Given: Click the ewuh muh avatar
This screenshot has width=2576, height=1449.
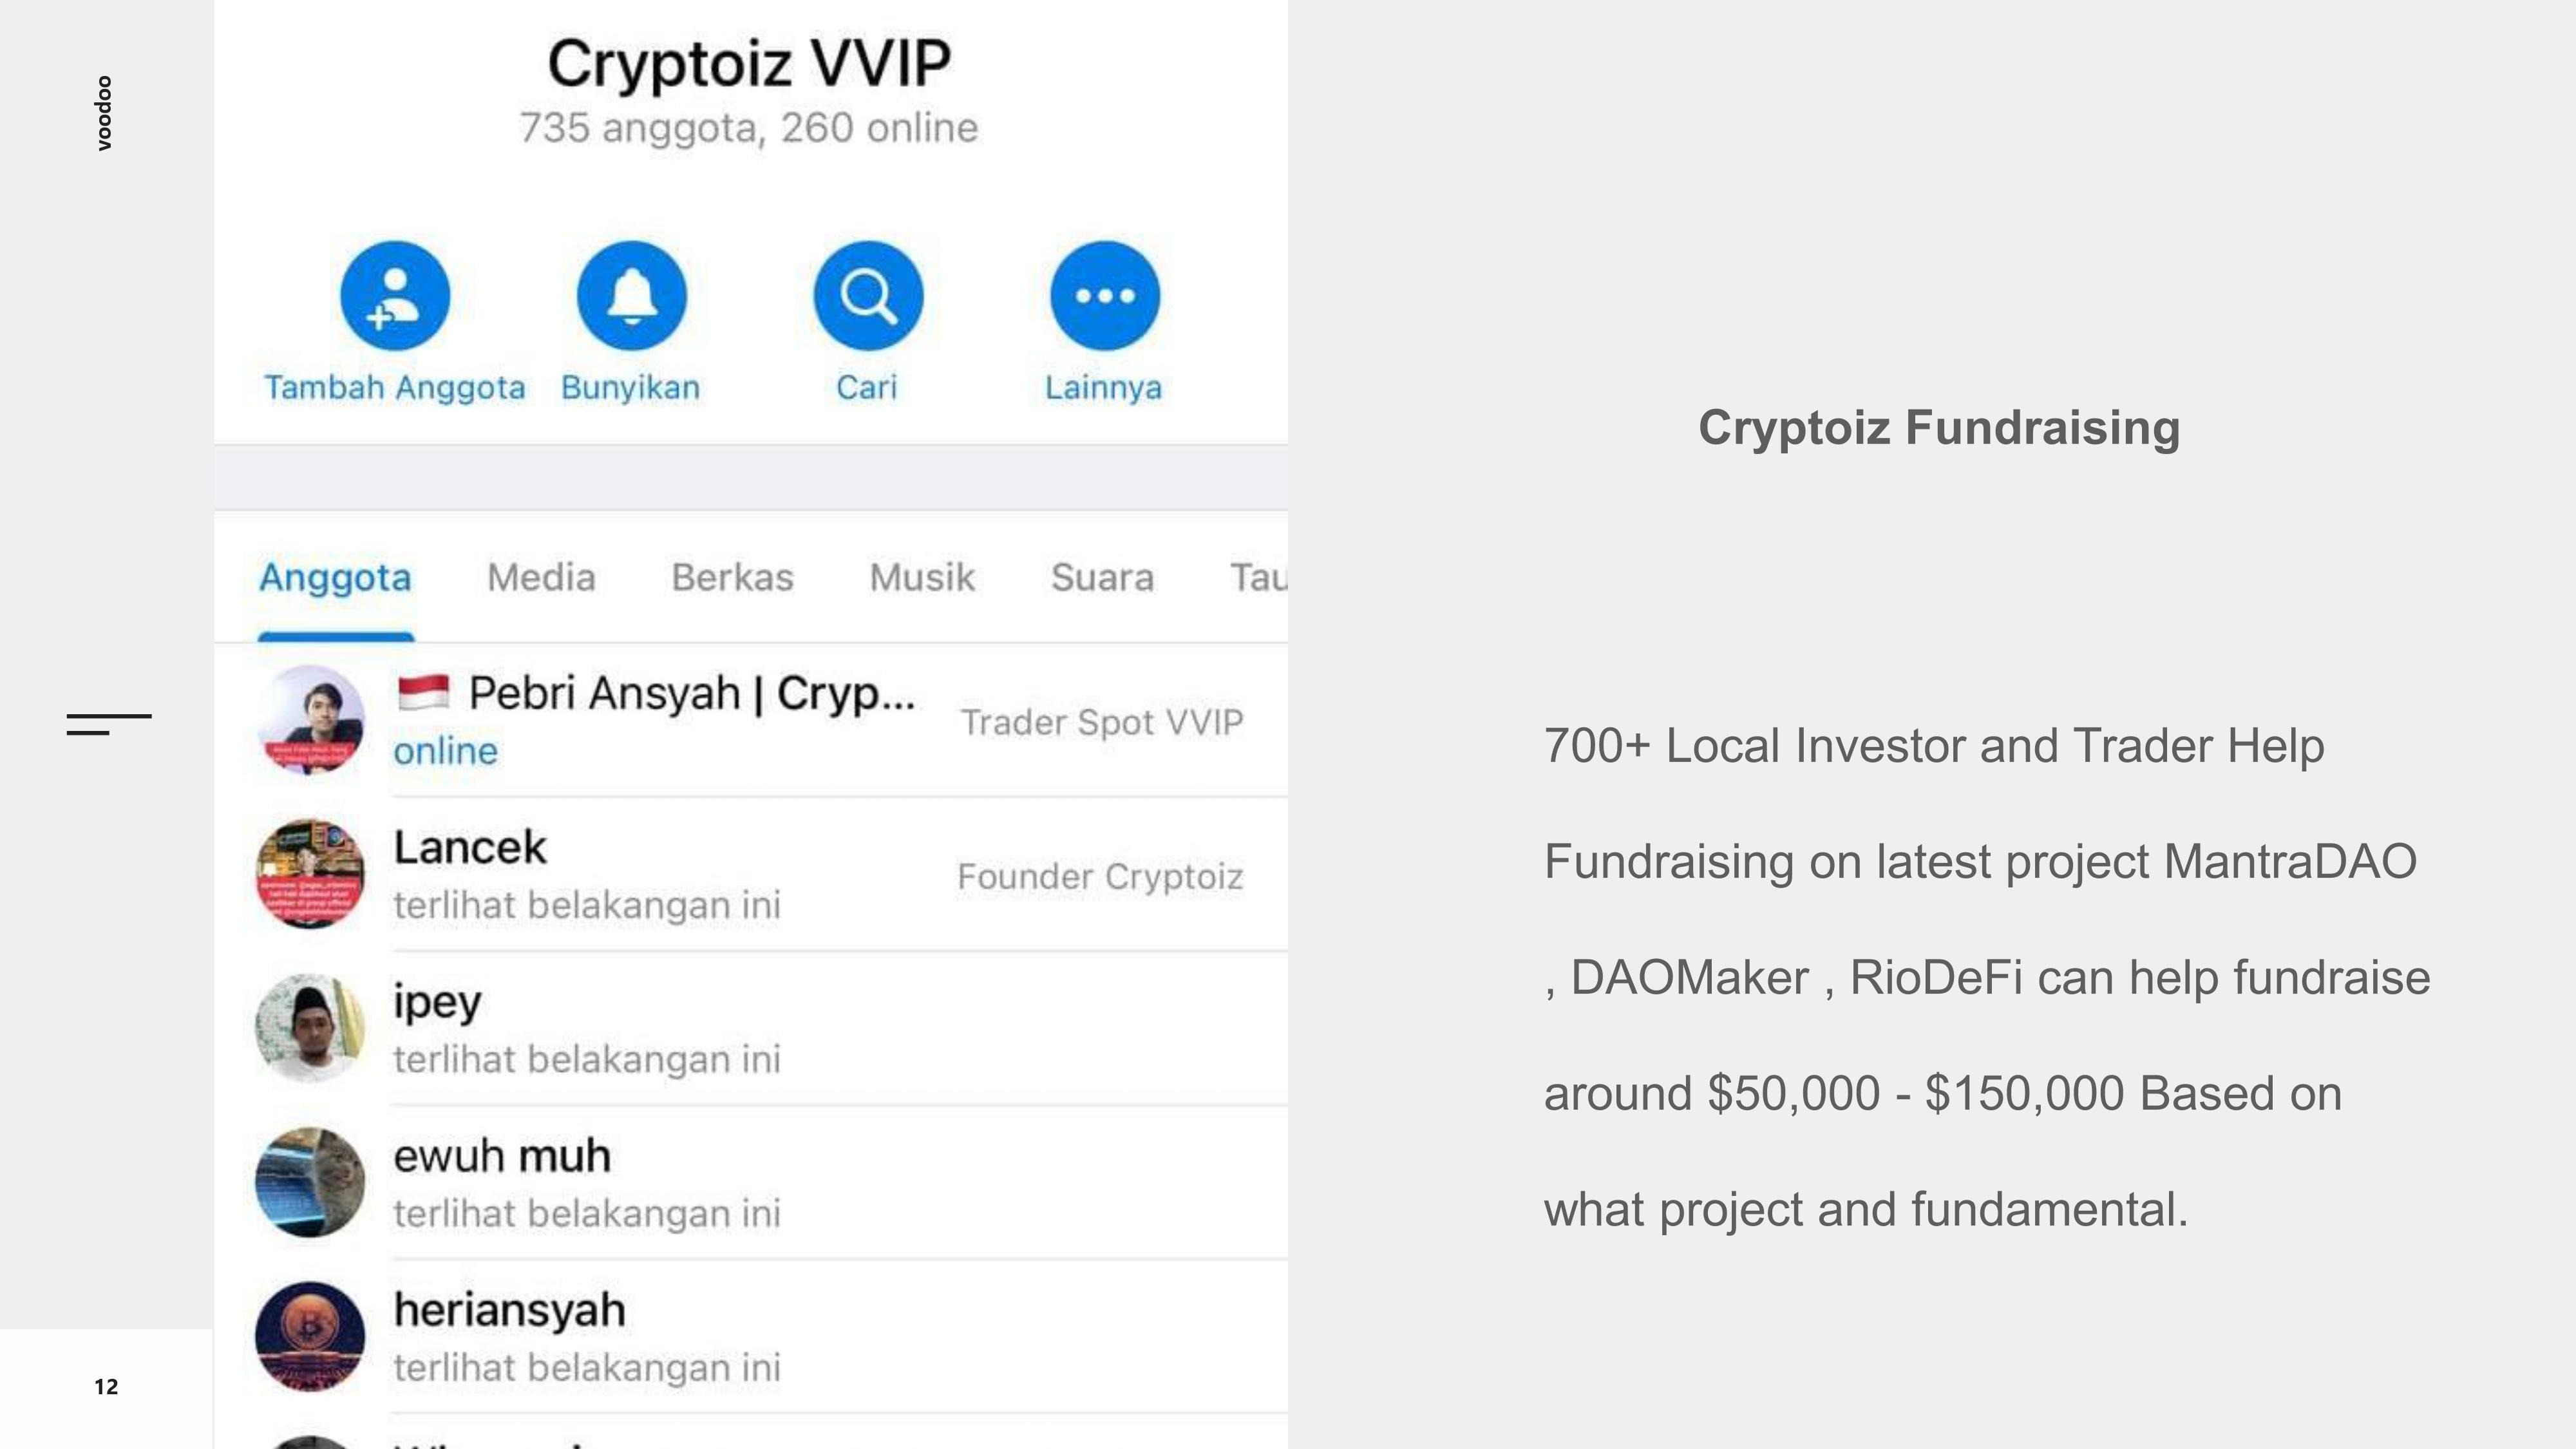Looking at the screenshot, I should pos(310,1182).
